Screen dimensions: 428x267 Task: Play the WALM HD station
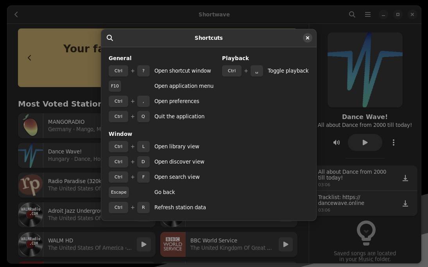click(x=143, y=244)
